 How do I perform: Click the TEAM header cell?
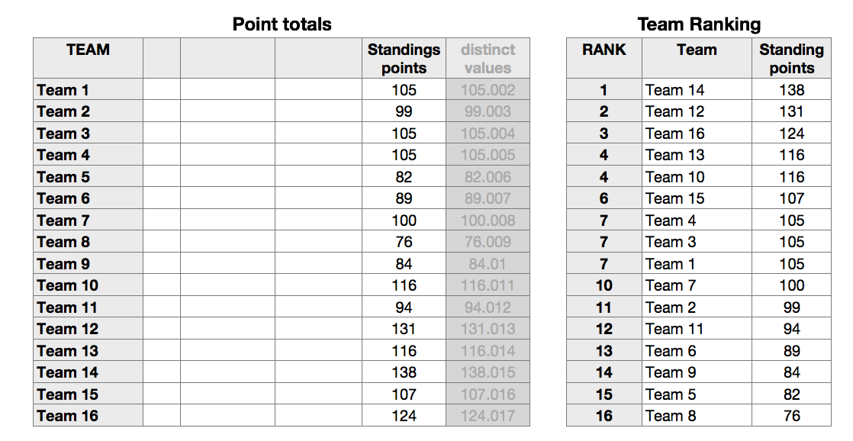(x=88, y=50)
